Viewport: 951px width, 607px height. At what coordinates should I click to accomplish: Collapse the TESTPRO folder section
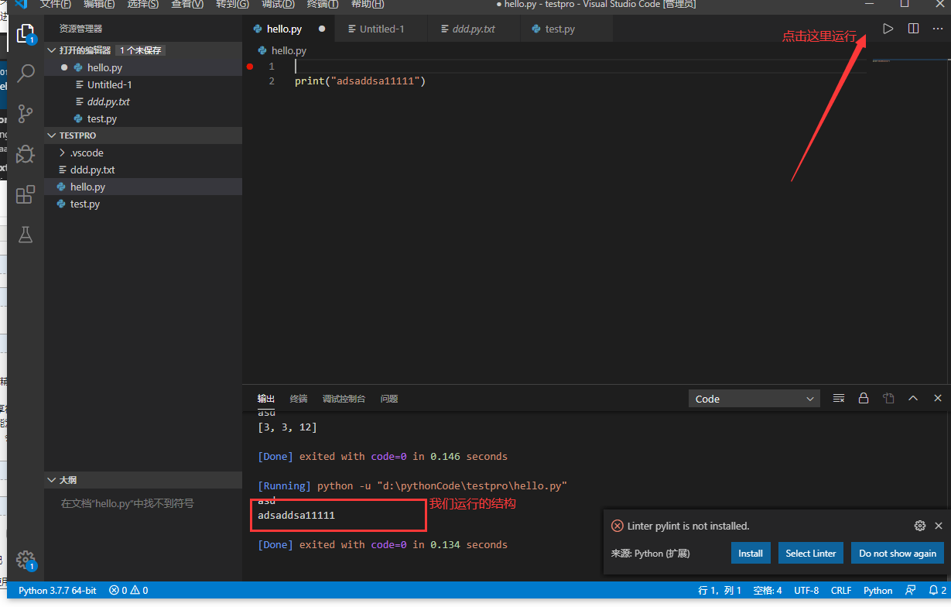point(143,135)
